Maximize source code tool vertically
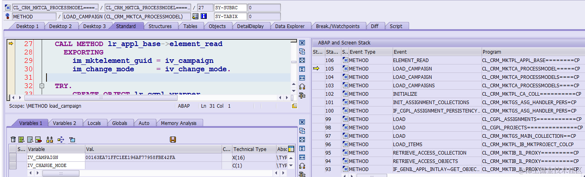585x177 pixels. [x=302, y=69]
